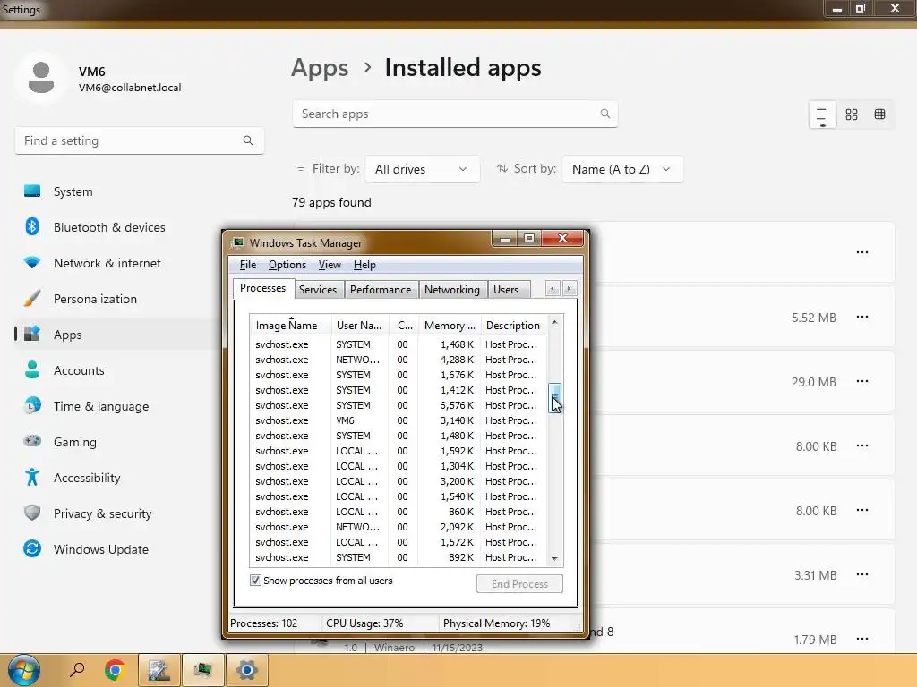Viewport: 917px width, 687px height.
Task: Select svchost.exe row using 892 K
Action: pyautogui.click(x=399, y=557)
